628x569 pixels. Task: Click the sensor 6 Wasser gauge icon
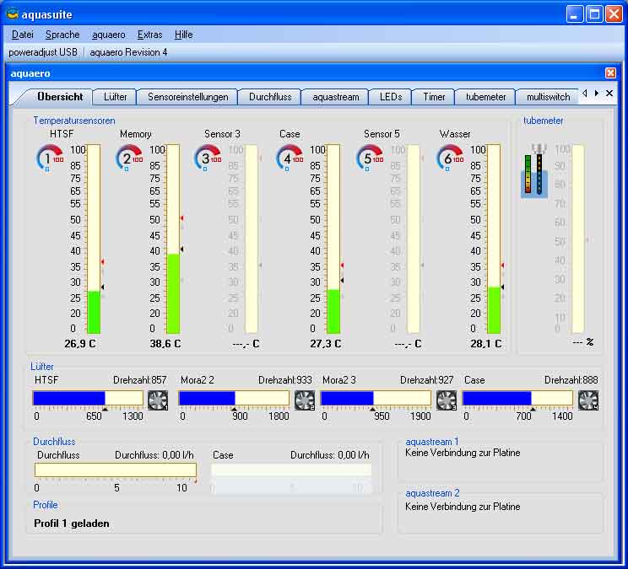(x=450, y=158)
